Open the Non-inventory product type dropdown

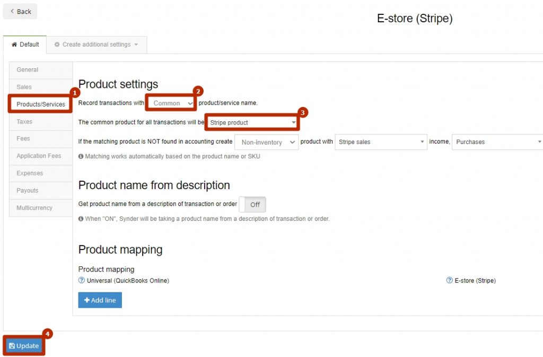coord(266,142)
